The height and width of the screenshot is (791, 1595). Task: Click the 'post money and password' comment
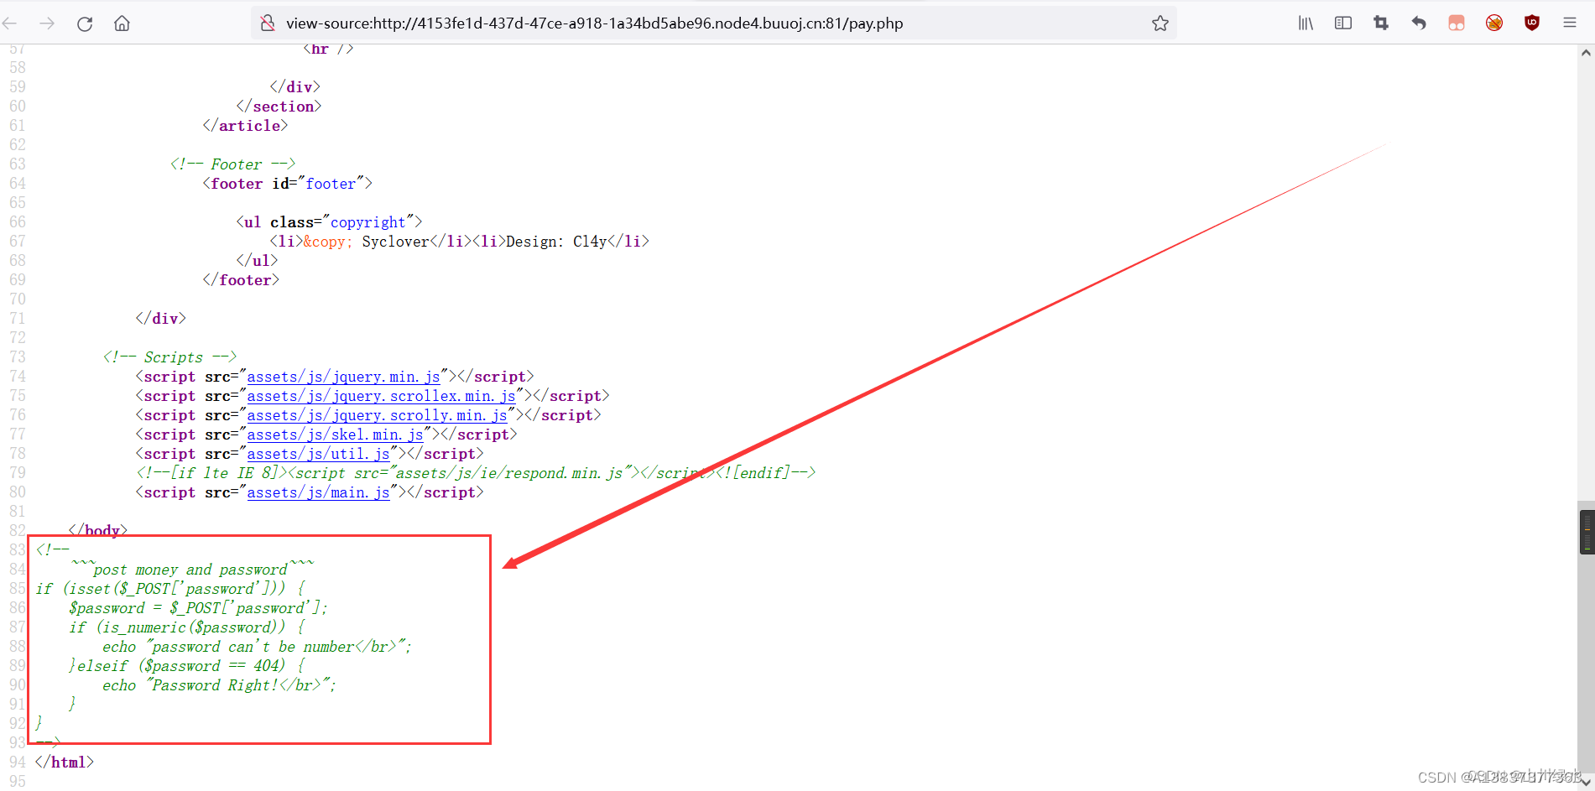[190, 570]
